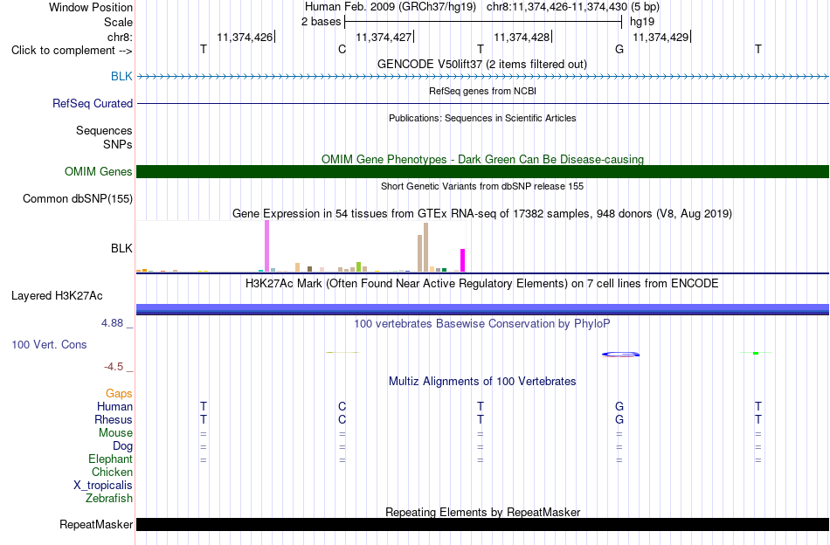Click the '2 bases' scale text
Image resolution: width=830 pixels, height=545 pixels.
[321, 22]
